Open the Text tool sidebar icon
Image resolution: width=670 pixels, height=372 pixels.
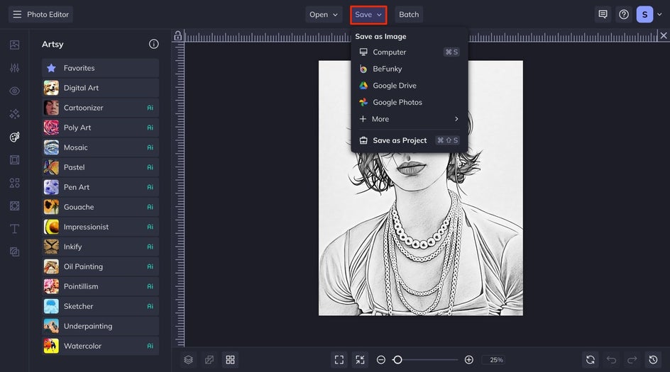point(14,229)
